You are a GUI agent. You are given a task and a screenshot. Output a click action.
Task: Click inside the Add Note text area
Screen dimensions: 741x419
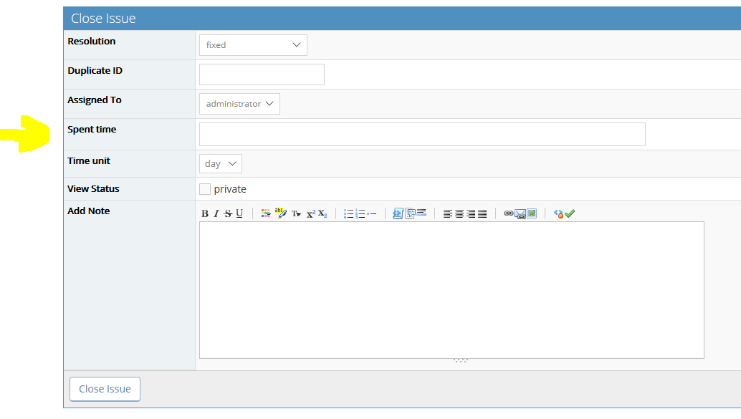[451, 289]
